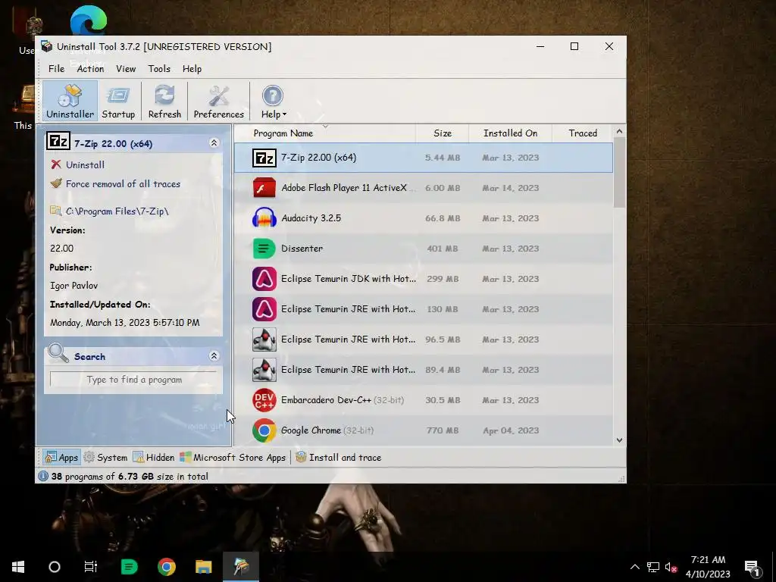Focus the Type to find a program field
The image size is (776, 582).
click(133, 380)
